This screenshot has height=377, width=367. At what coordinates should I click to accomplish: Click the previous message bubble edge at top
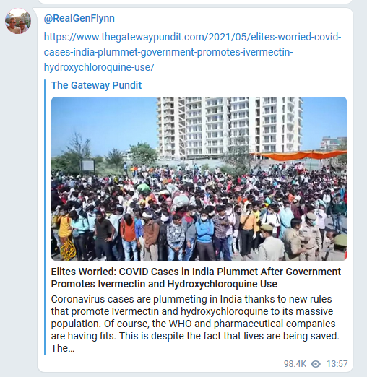[x=195, y=1]
